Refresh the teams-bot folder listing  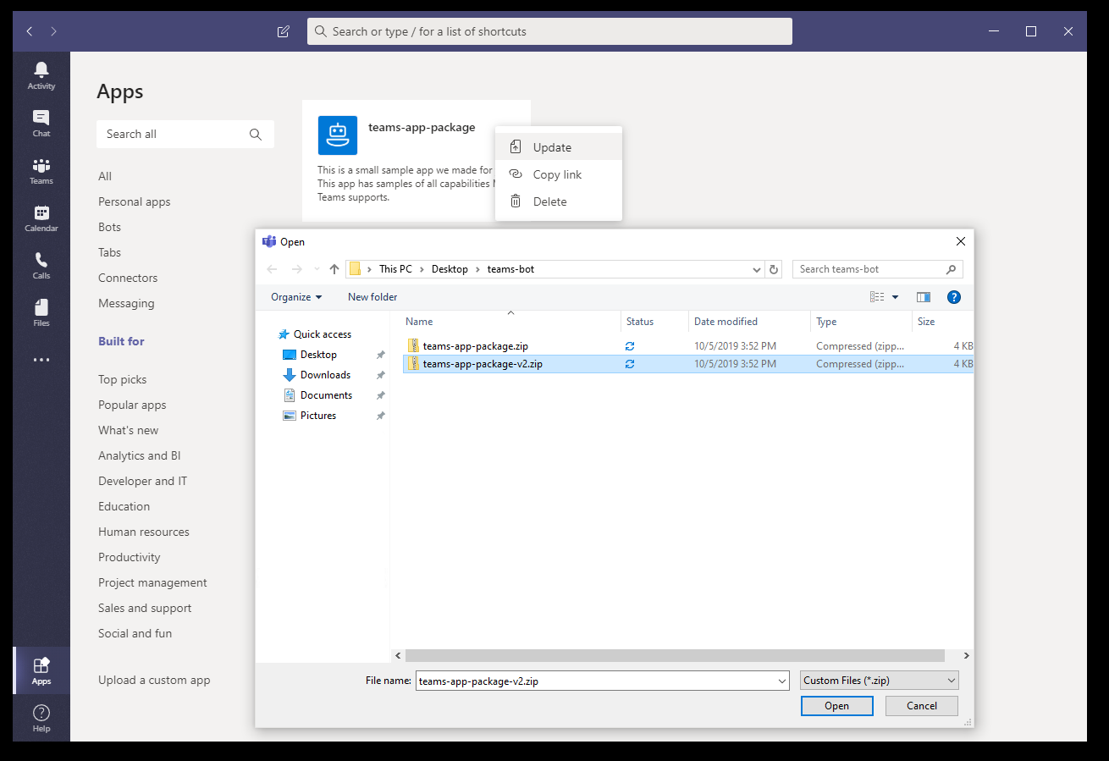click(773, 269)
